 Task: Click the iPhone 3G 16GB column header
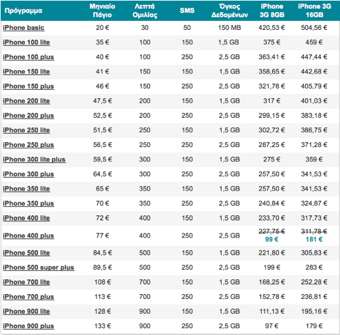point(314,11)
